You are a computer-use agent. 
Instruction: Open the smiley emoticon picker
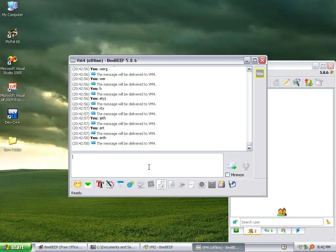point(77,184)
